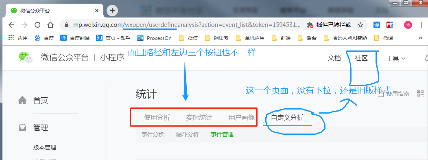This screenshot has height=160, width=428.
Task: Expand the 微博 bookmark folder
Action: click(x=384, y=38)
